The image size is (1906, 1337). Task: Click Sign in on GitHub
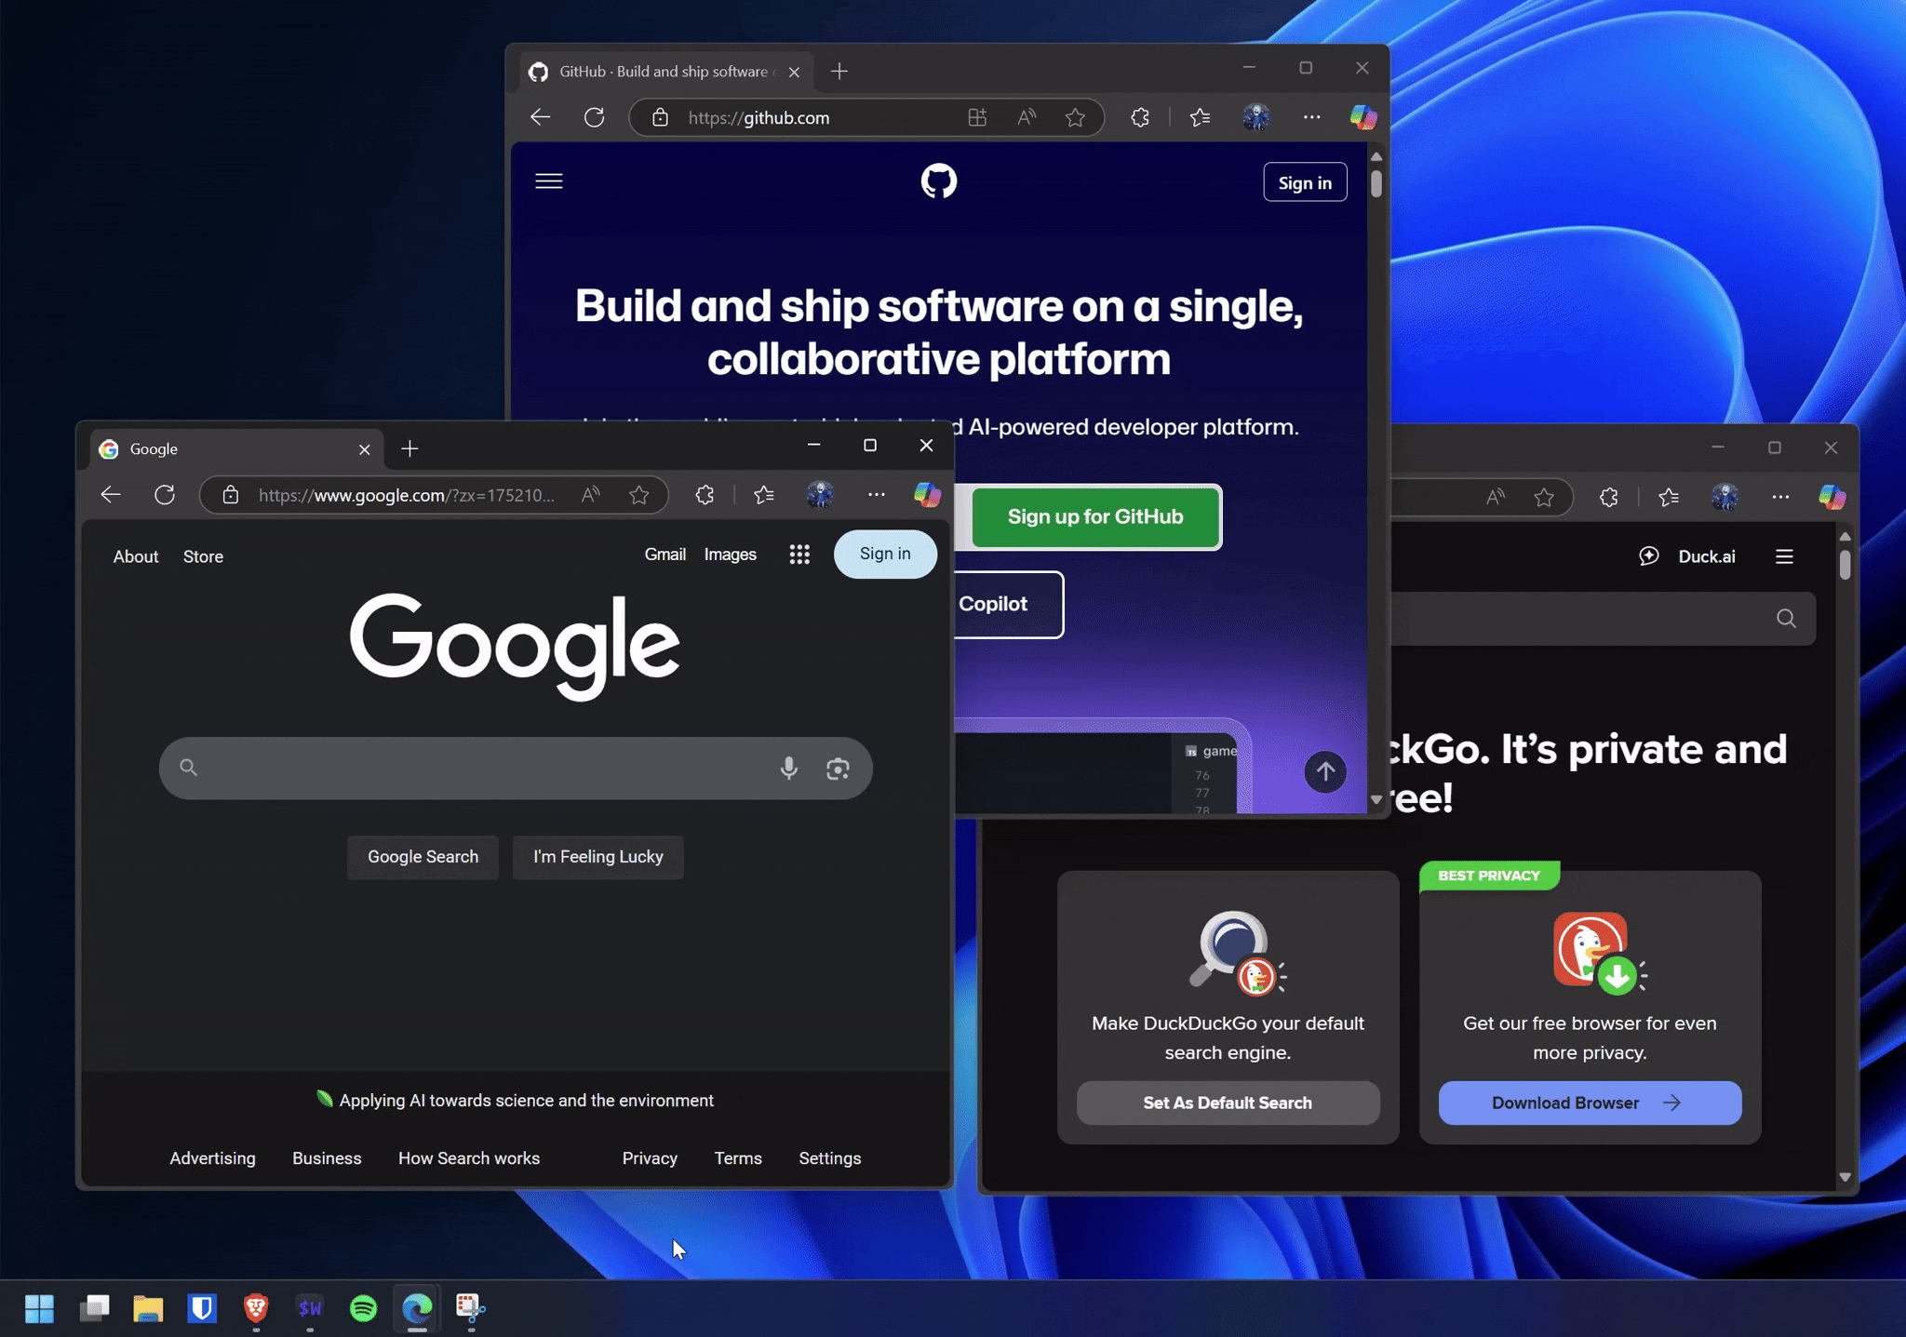pyautogui.click(x=1305, y=182)
